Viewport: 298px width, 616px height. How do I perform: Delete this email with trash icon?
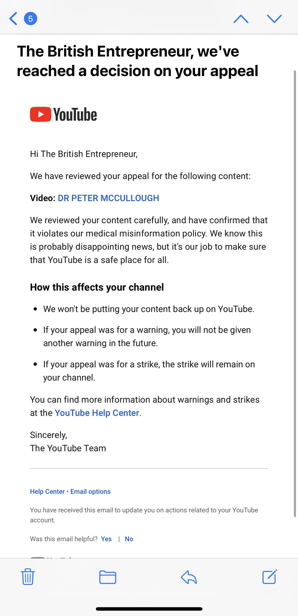click(28, 576)
